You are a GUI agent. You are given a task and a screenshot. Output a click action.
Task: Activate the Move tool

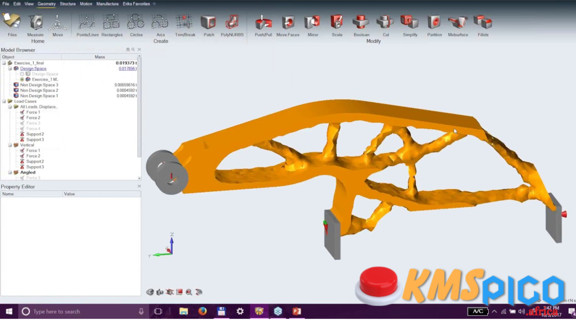[58, 25]
